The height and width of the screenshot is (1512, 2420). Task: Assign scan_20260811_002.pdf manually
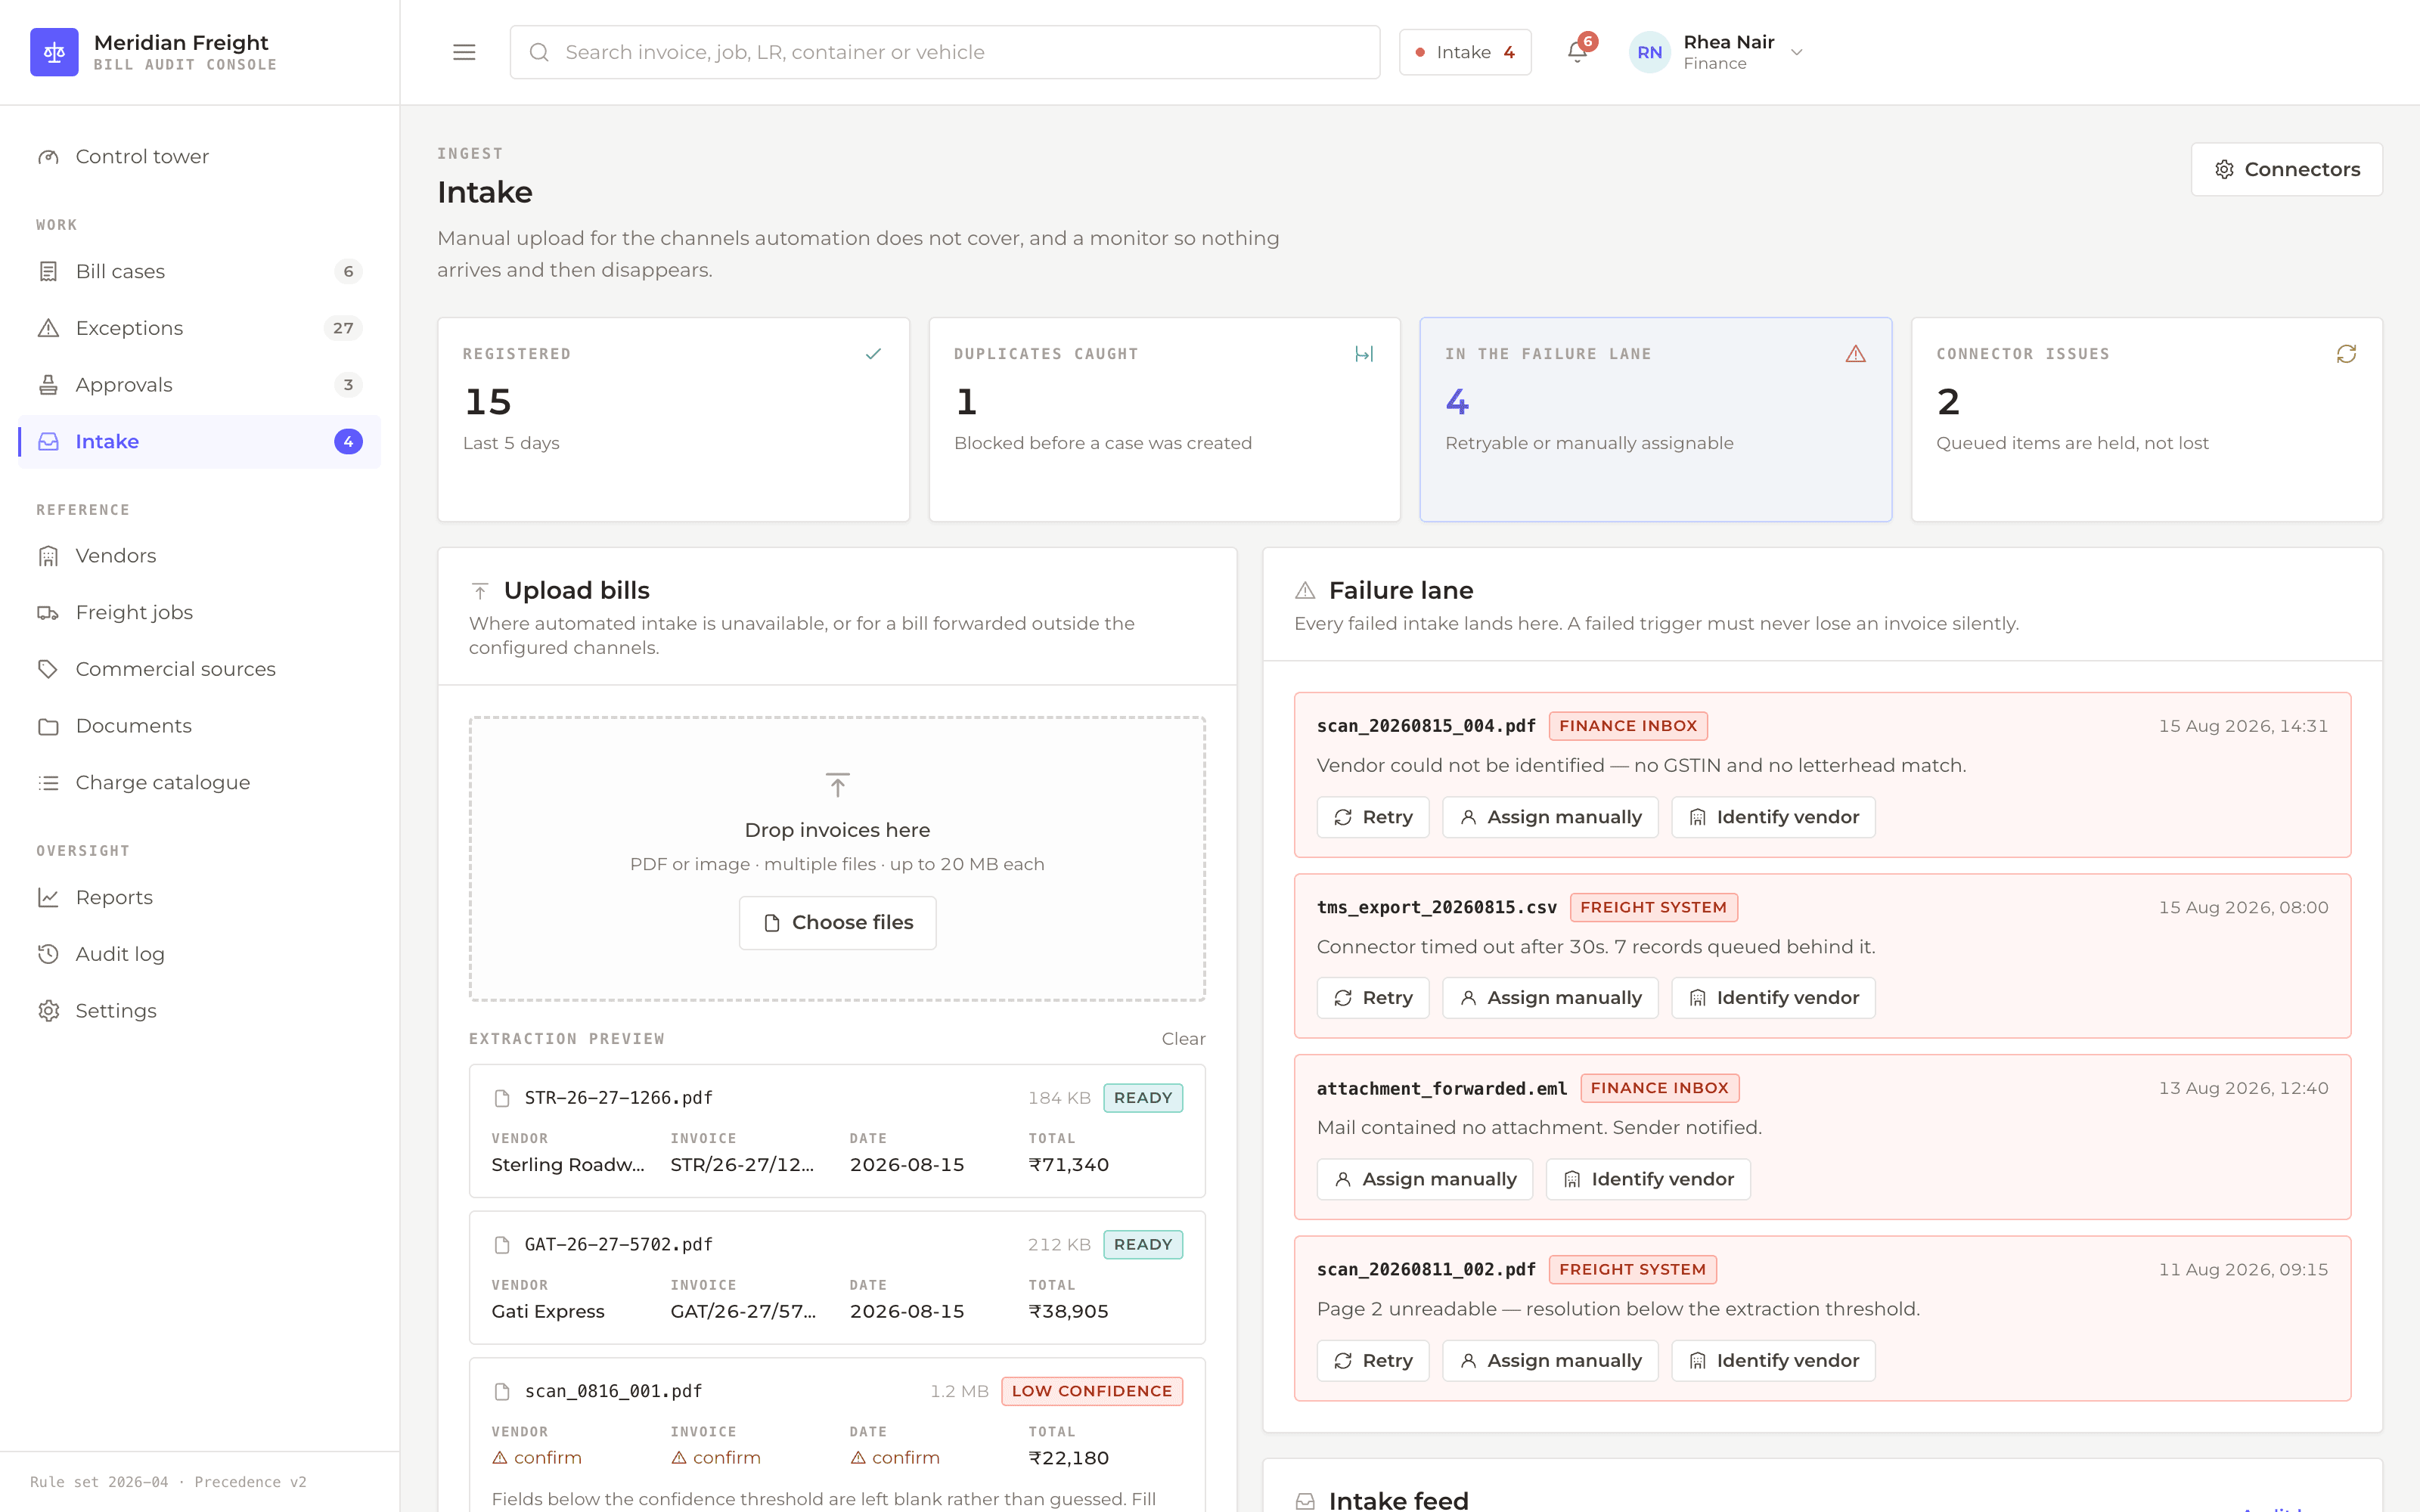tap(1550, 1361)
